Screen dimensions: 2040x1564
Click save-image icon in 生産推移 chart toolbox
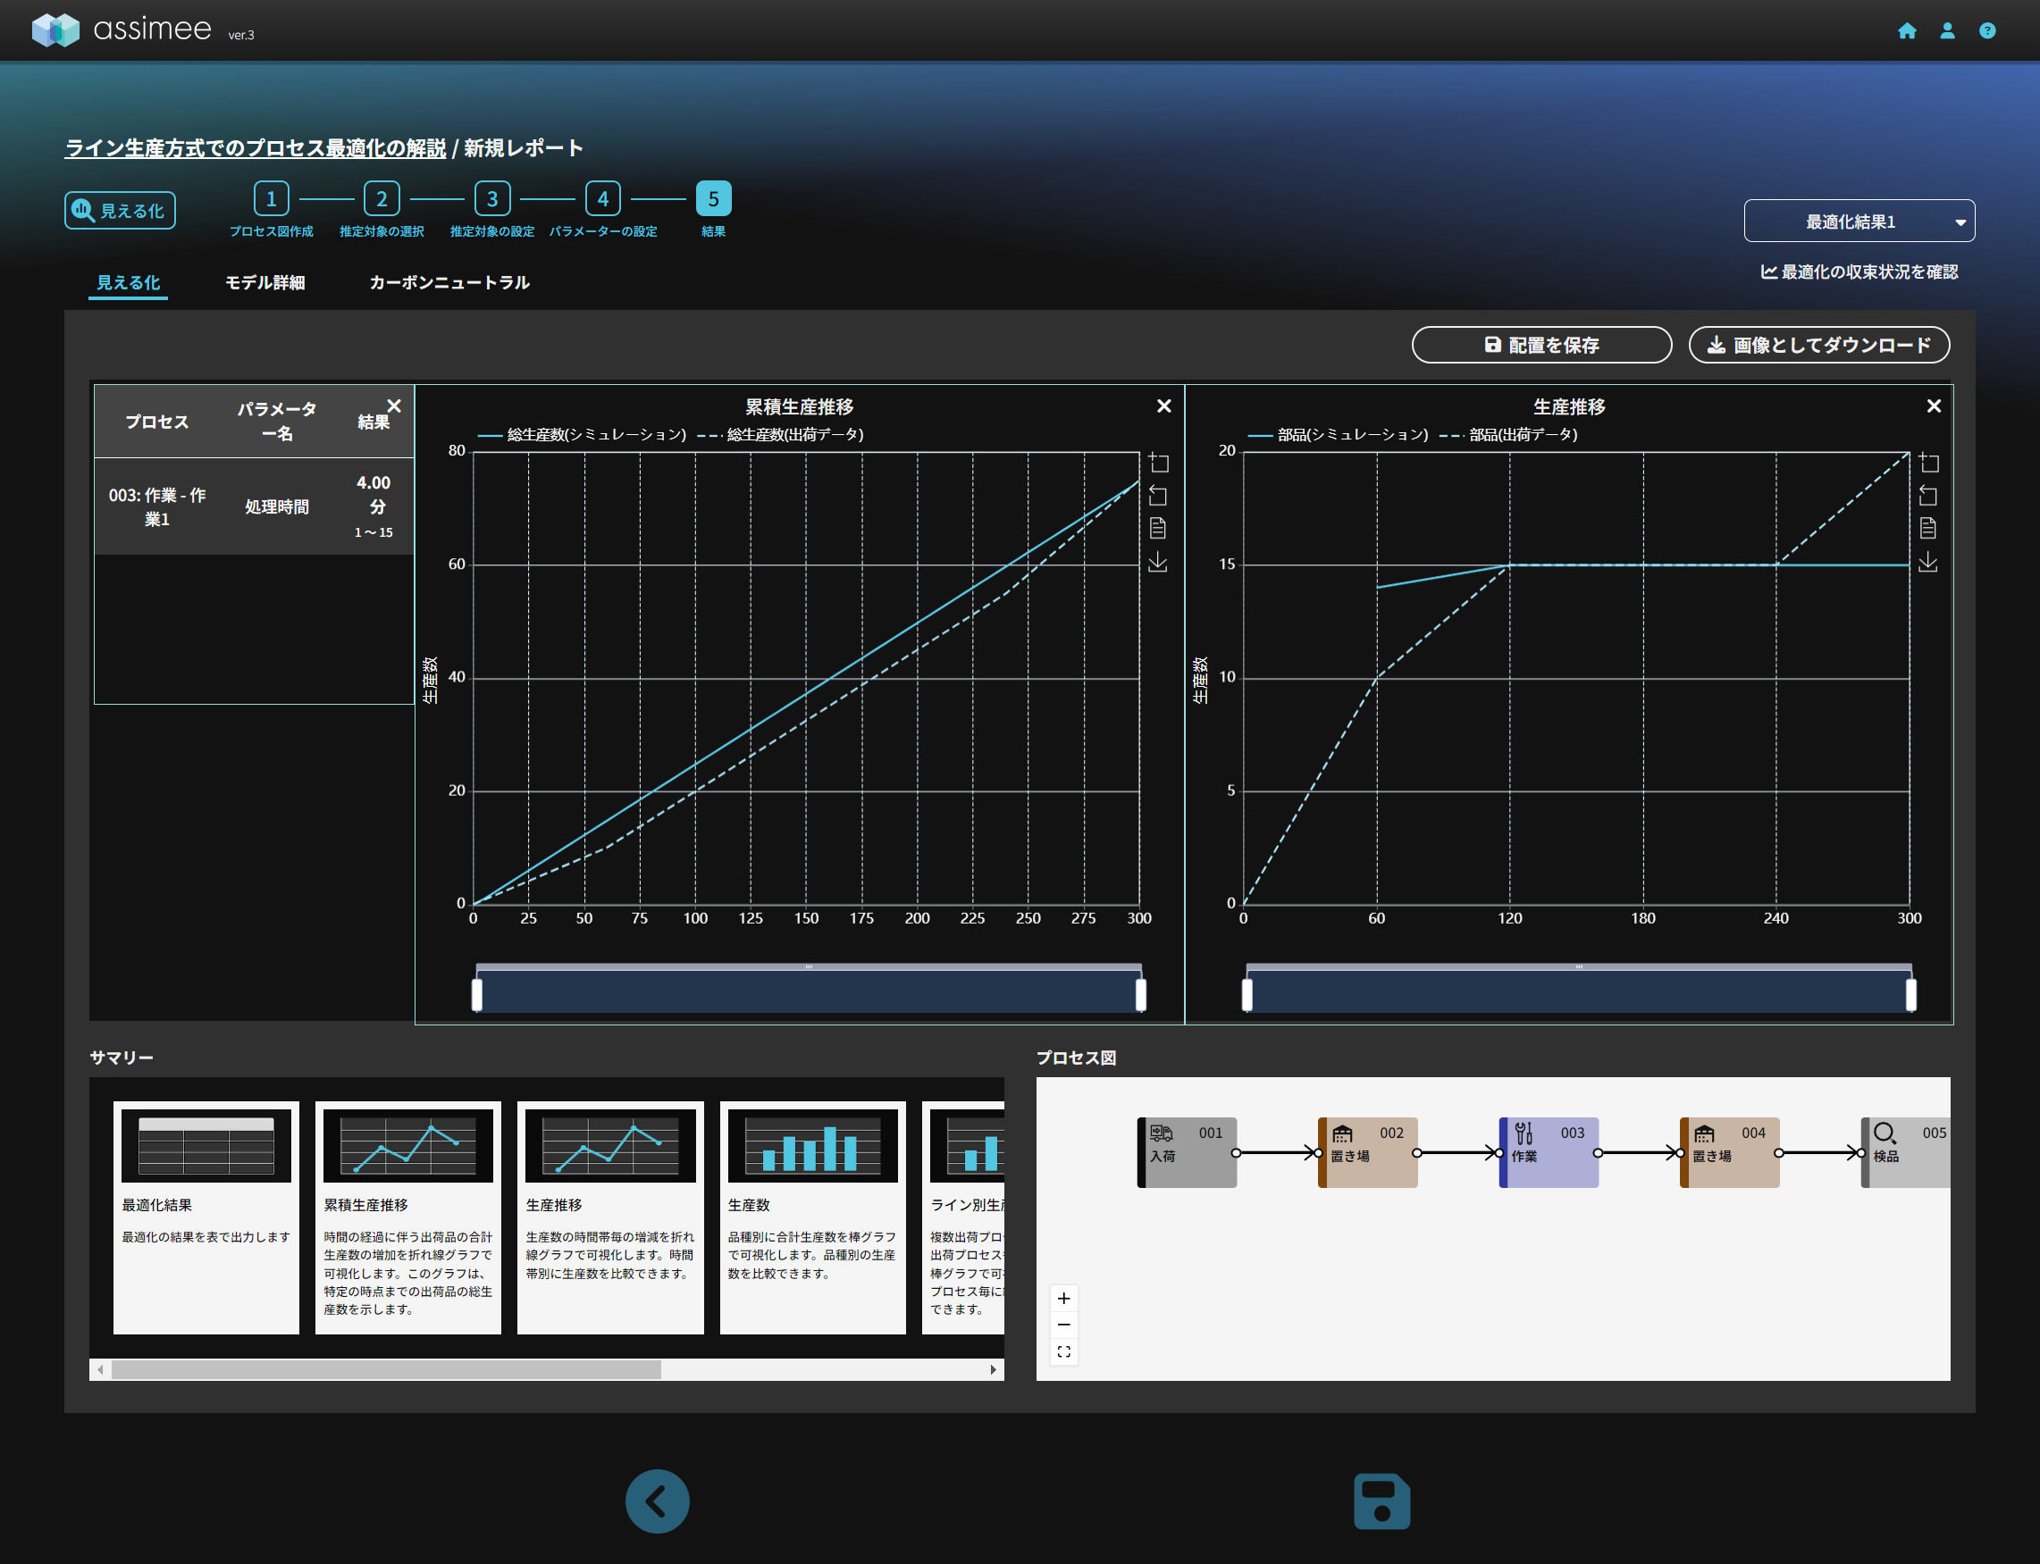[x=1927, y=561]
